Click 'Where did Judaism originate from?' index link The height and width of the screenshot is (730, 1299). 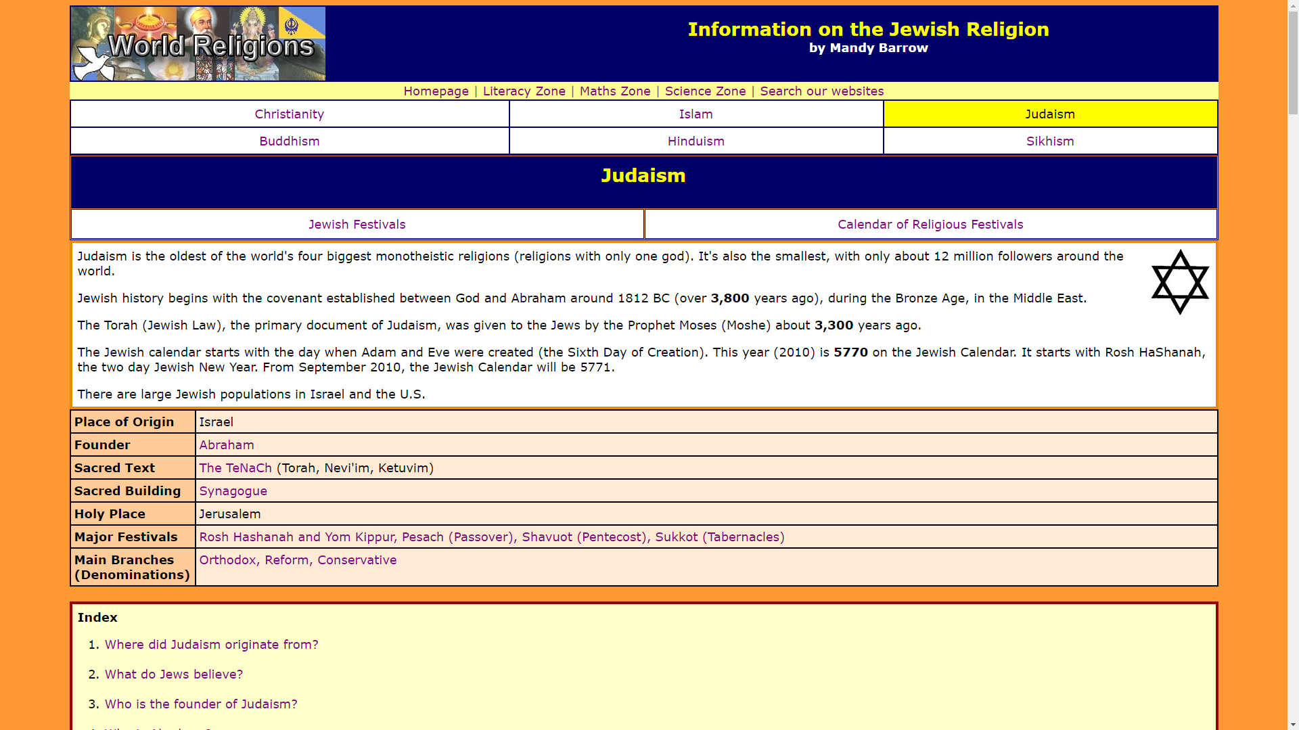pos(211,645)
